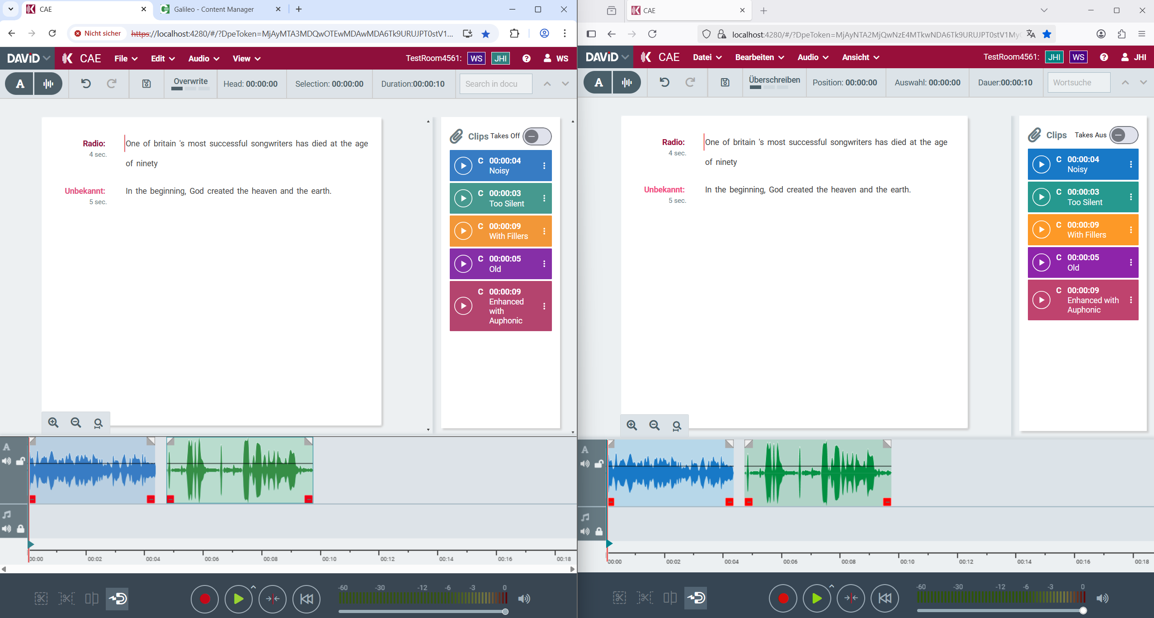1154x618 pixels.
Task: Open the File menu
Action: pyautogui.click(x=126, y=59)
